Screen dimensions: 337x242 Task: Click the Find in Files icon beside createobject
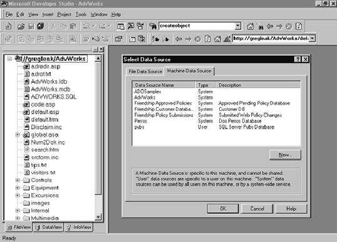[x=153, y=26]
